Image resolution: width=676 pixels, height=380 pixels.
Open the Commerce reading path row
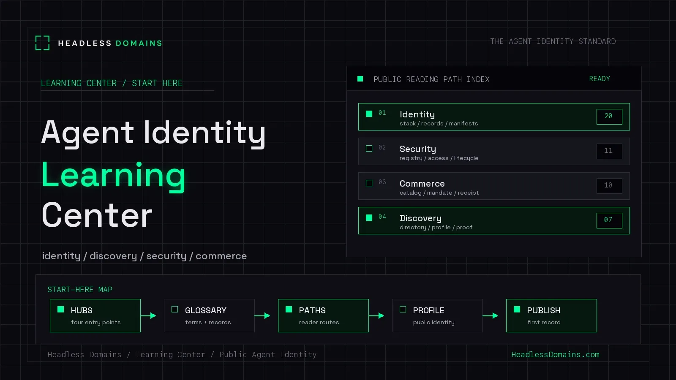[x=494, y=186]
